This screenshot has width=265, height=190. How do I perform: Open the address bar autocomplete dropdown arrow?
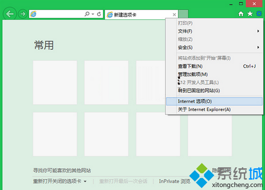93,14
